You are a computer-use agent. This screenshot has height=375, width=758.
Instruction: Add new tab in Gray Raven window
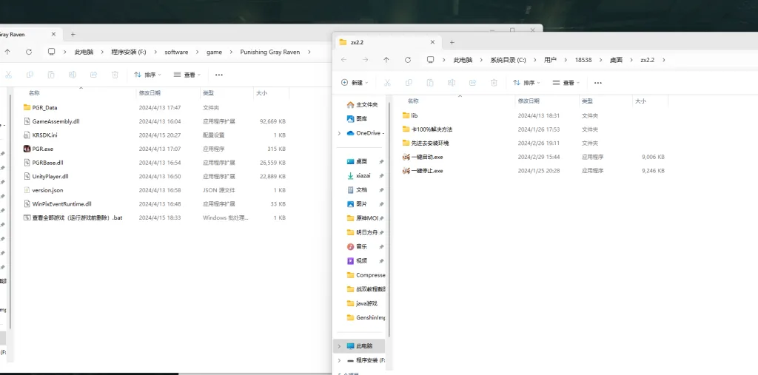pos(73,34)
